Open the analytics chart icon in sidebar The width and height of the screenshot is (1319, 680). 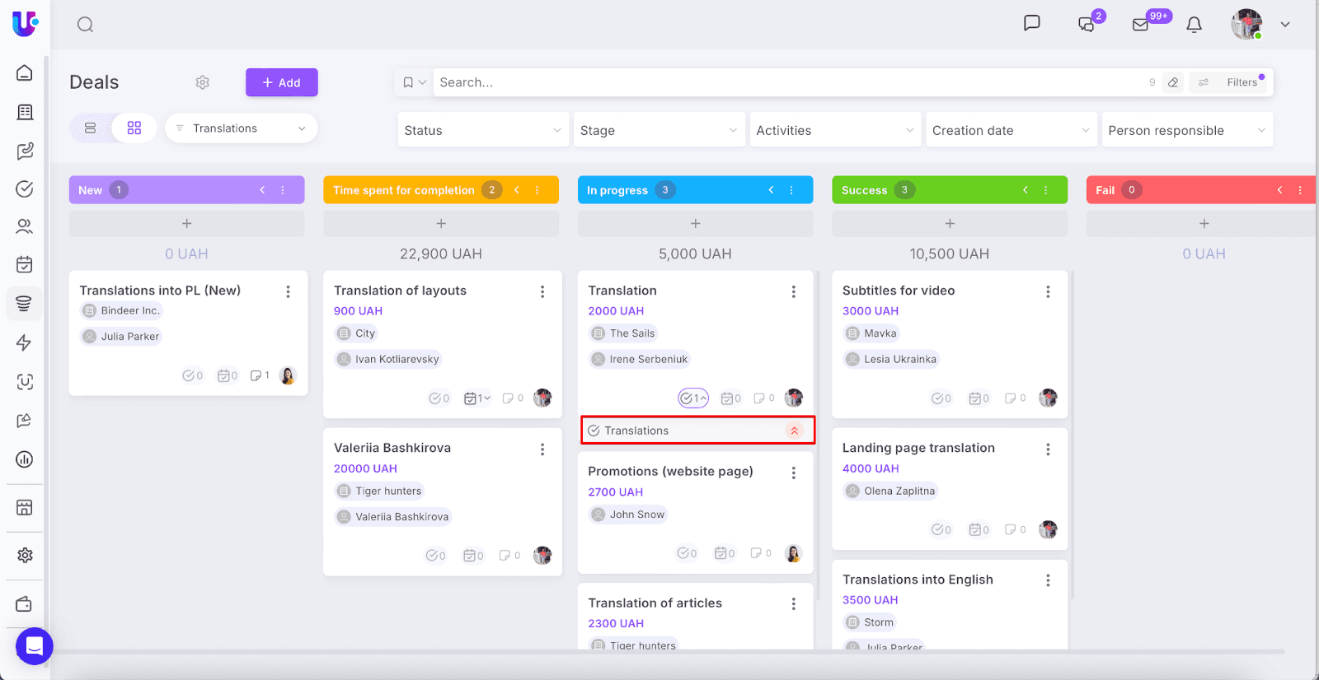pos(25,459)
